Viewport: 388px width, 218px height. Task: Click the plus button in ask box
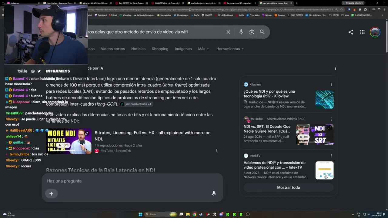pyautogui.click(x=51, y=194)
